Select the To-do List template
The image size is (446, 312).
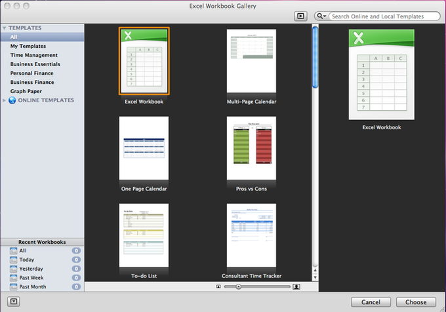(x=144, y=235)
